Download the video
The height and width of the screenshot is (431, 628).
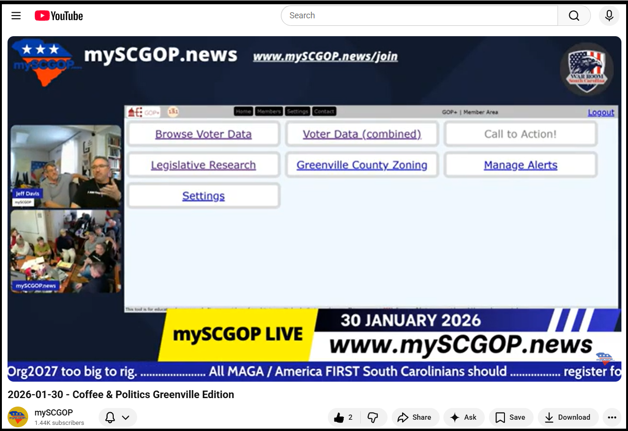[x=567, y=417]
